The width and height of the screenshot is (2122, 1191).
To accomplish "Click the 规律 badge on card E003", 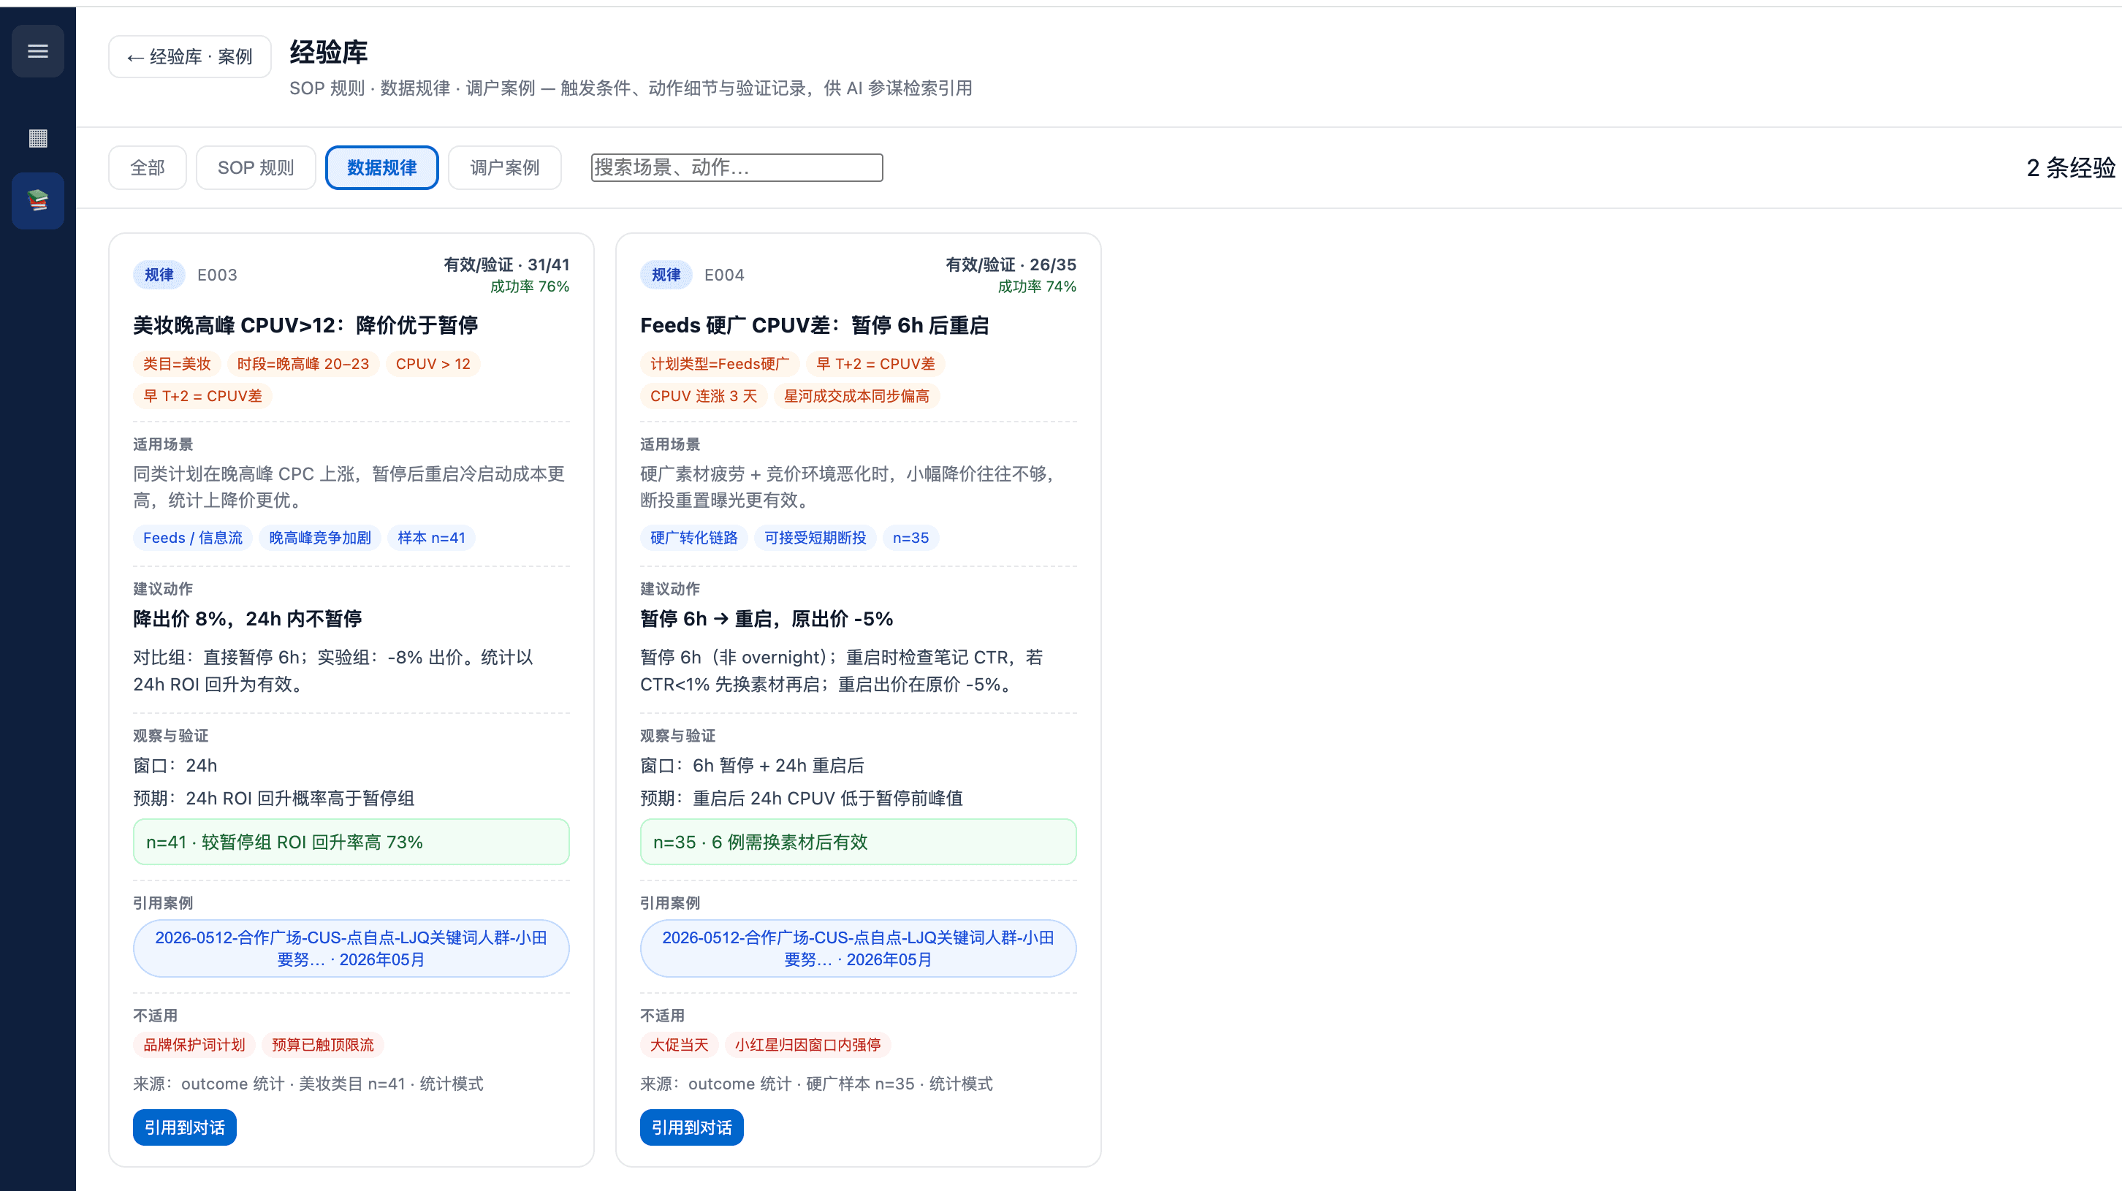I will [159, 275].
